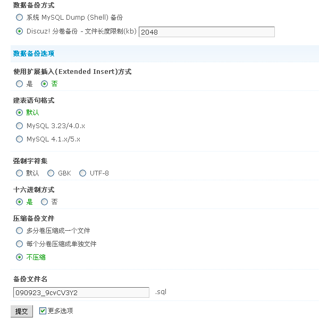Select 默认 under 建表语句格式
Viewport: 319px width, 318px height.
[20, 113]
